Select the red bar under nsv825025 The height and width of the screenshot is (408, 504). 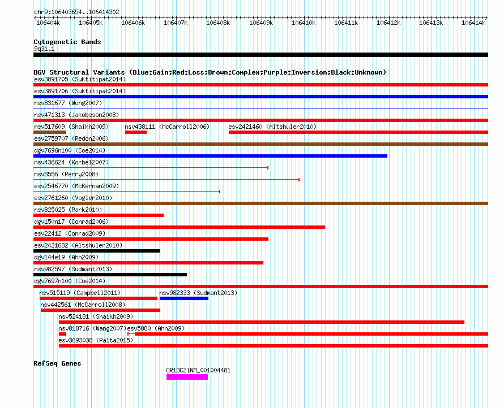point(99,215)
